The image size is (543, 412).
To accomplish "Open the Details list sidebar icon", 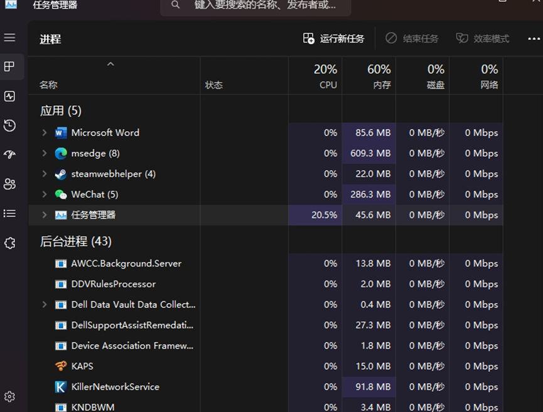I will point(9,214).
